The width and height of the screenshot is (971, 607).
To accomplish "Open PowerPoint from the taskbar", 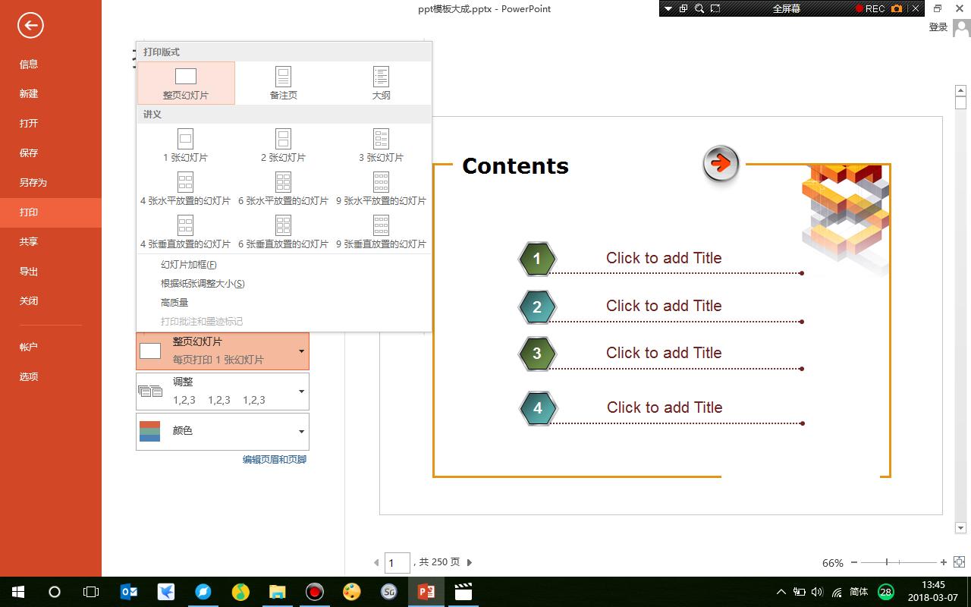I will click(426, 592).
